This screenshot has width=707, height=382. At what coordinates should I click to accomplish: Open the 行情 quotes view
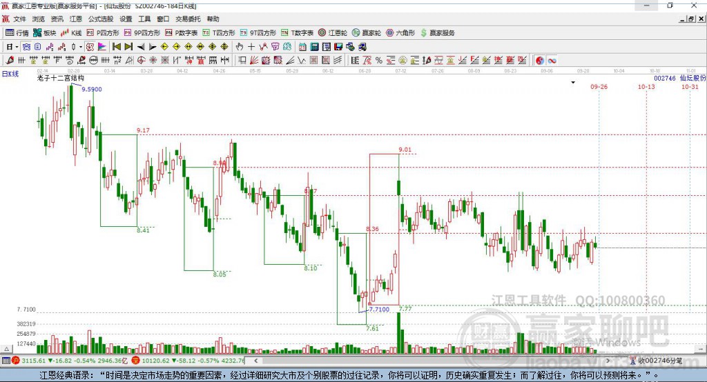[17, 33]
